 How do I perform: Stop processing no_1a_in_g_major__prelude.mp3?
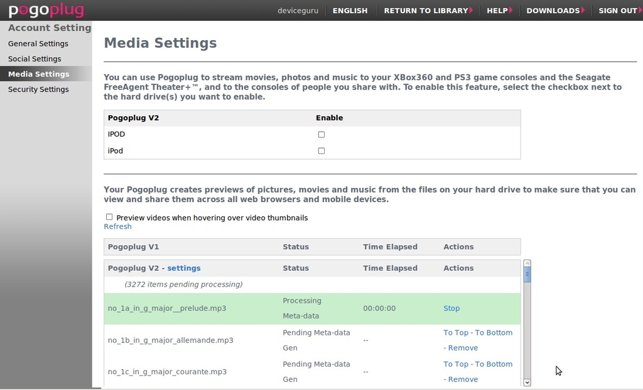click(451, 308)
